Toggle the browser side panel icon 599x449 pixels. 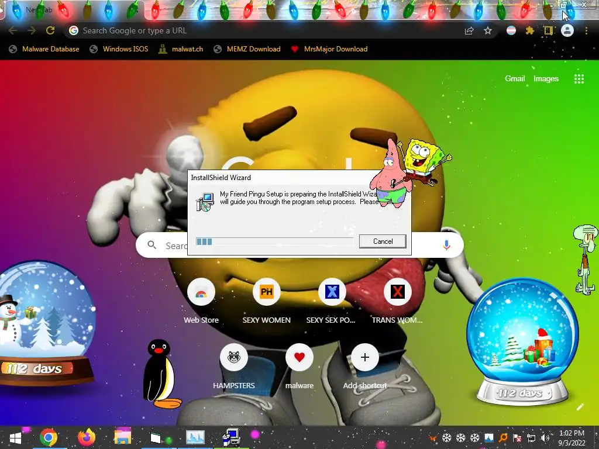(548, 30)
